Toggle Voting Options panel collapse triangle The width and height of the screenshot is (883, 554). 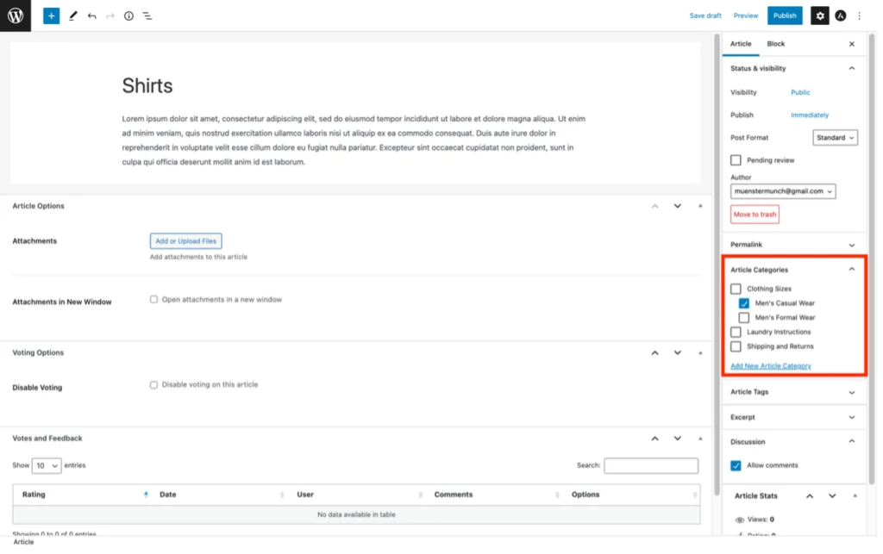700,353
